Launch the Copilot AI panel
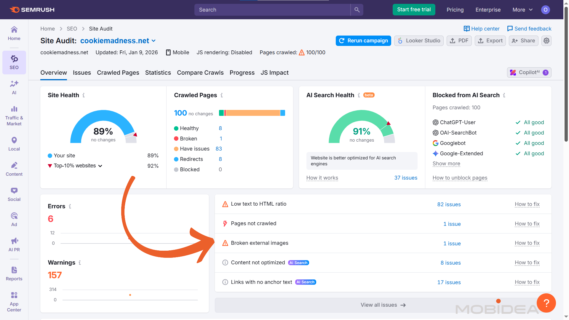The width and height of the screenshot is (569, 320). [529, 72]
